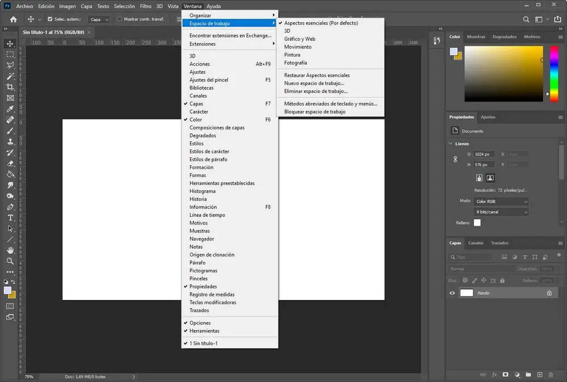Click Nuevo espacio de trabajo... option
567x382 pixels.
(x=314, y=83)
